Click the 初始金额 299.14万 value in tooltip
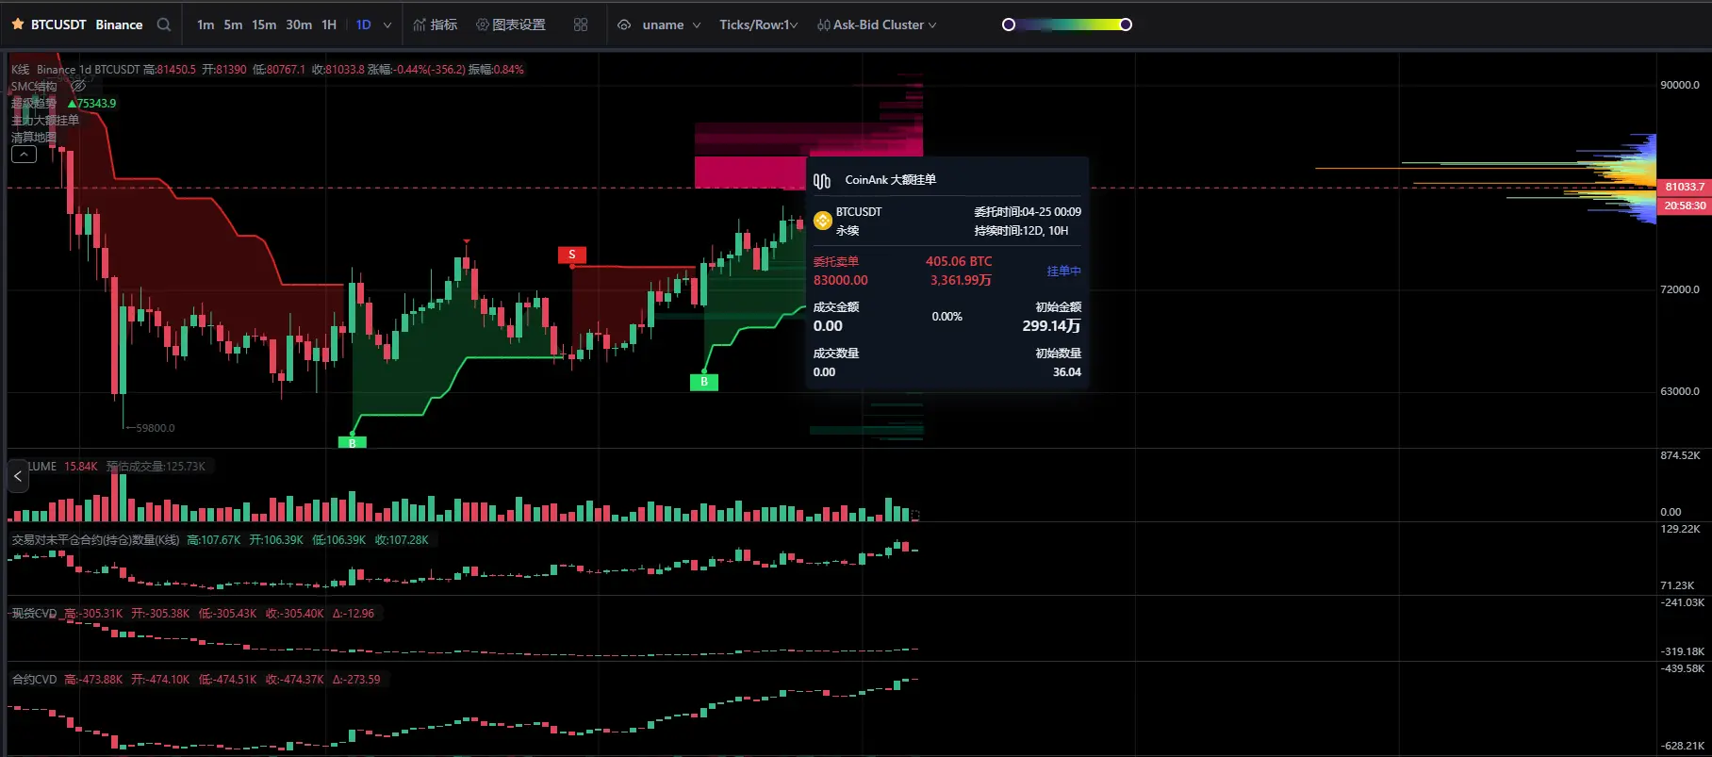 pos(1051,325)
